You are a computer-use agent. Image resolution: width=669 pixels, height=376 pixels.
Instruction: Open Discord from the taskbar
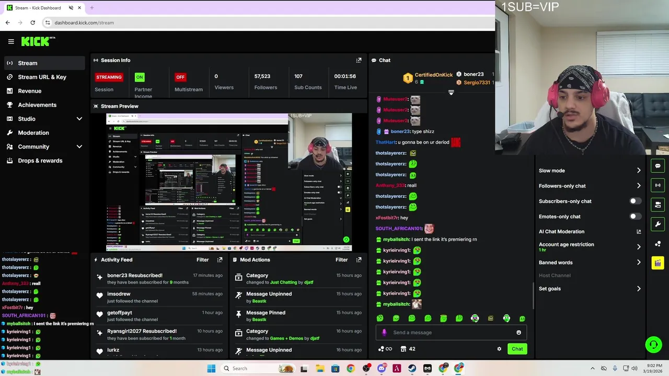pyautogui.click(x=382, y=369)
